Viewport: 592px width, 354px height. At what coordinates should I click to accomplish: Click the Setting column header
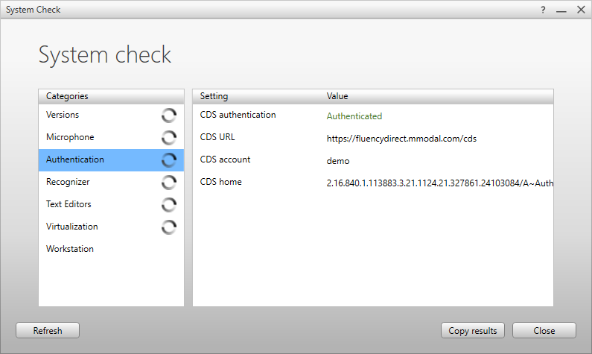[214, 96]
